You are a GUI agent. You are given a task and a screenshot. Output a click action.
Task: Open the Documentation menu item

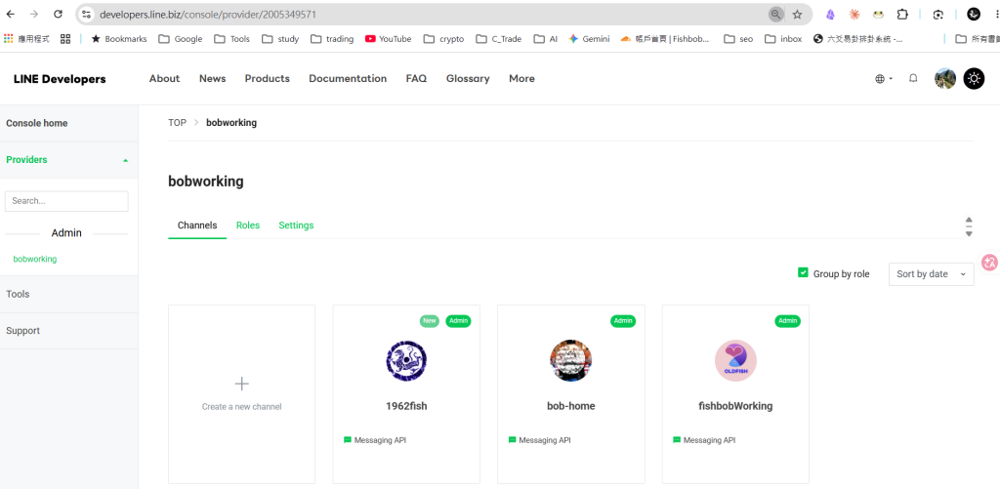tap(348, 78)
